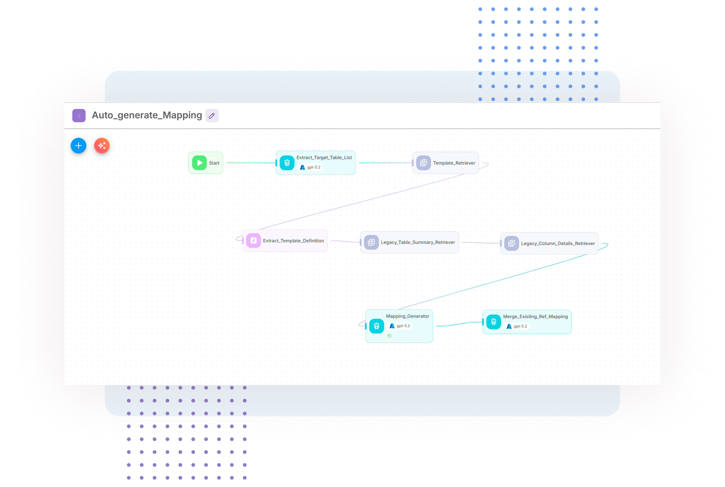This screenshot has width=725, height=487.
Task: Select the Legacy_Table_Summary_Retriever node label
Action: click(x=417, y=242)
